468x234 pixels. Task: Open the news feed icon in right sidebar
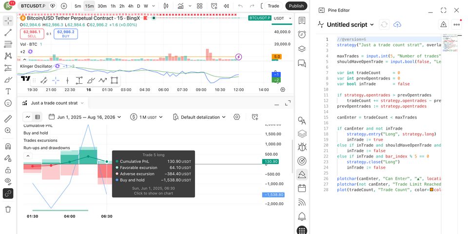click(302, 202)
